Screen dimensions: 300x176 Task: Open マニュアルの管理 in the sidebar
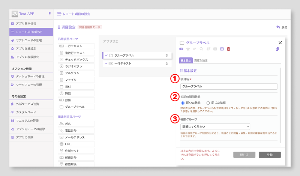[31, 121]
